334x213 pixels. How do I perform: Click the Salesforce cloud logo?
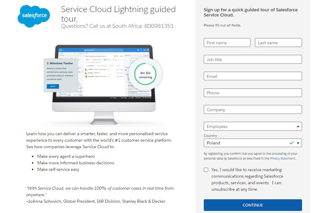[33, 16]
